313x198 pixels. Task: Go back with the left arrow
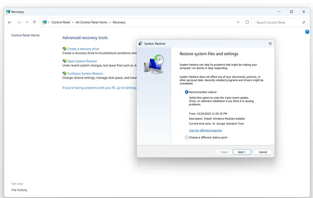[x=10, y=22]
